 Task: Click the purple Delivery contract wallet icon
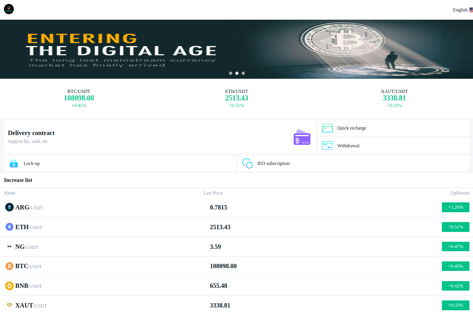coord(302,137)
